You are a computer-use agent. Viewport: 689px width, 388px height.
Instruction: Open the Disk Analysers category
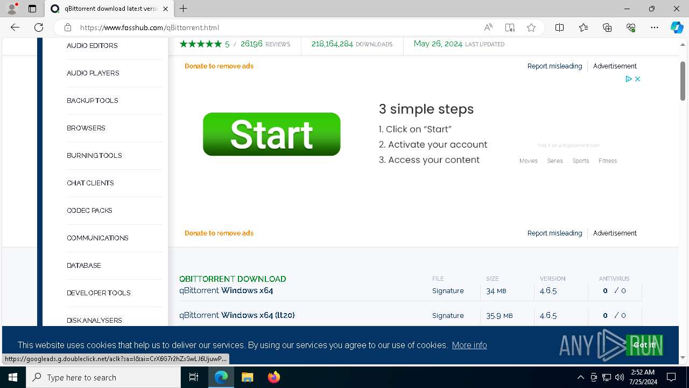(94, 321)
